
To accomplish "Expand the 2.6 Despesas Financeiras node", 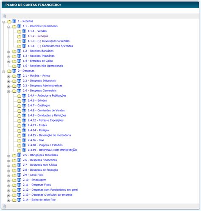I will pyautogui.click(x=8, y=161).
